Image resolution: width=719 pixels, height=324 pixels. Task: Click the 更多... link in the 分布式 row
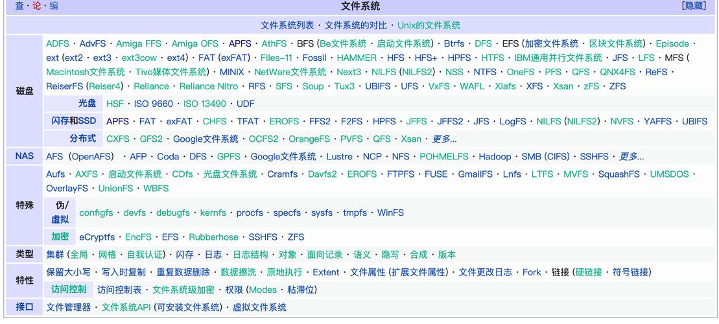[444, 139]
